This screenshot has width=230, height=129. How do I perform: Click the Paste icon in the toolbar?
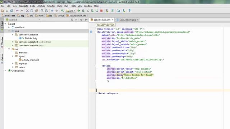pos(36,11)
